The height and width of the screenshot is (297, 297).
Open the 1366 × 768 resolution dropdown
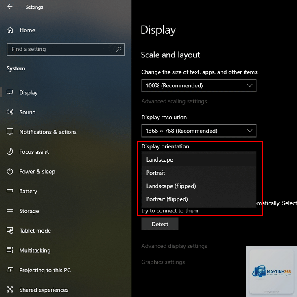199,131
